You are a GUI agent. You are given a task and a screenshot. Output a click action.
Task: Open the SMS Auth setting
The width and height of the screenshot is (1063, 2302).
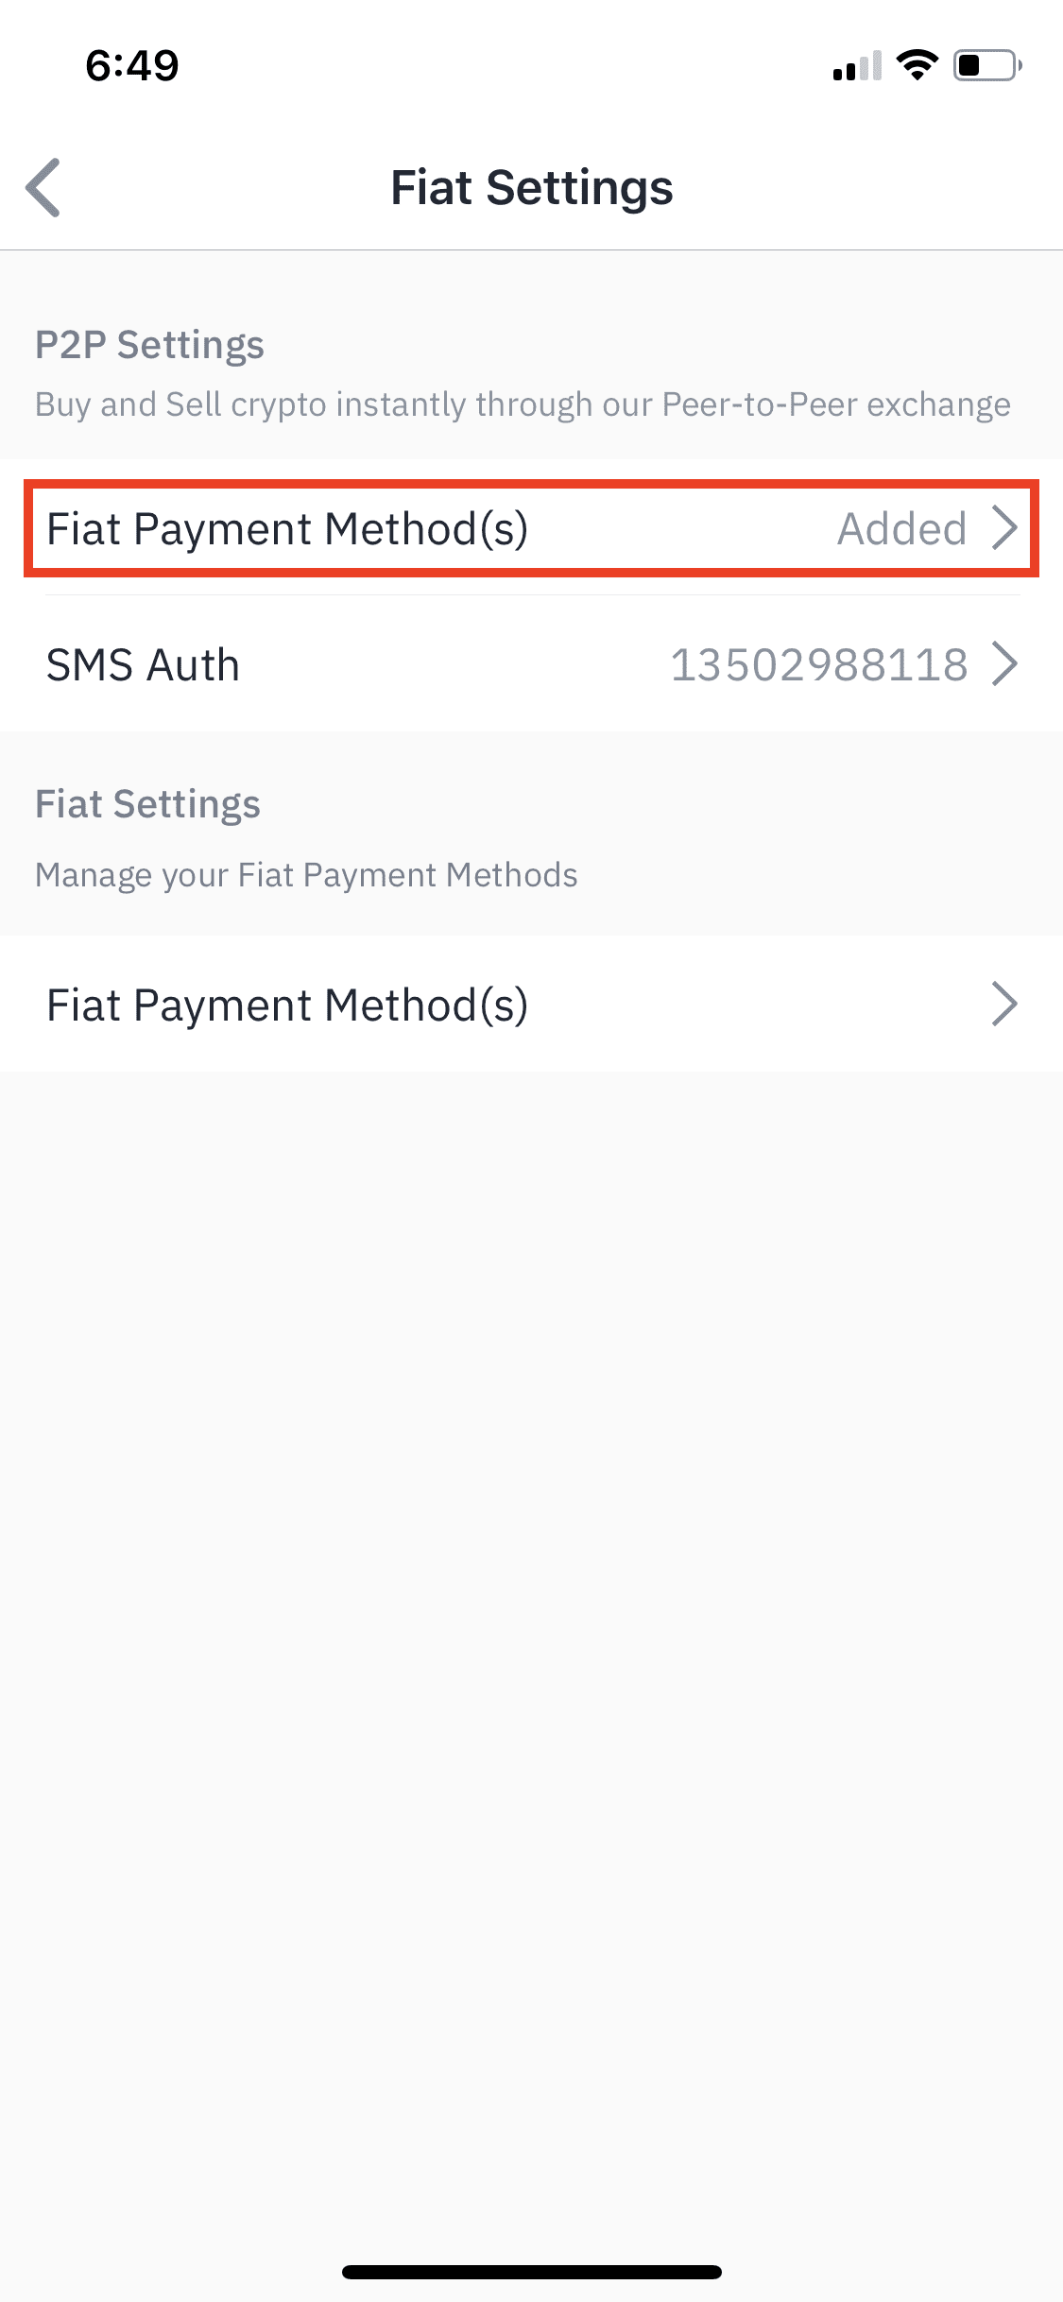coord(531,663)
